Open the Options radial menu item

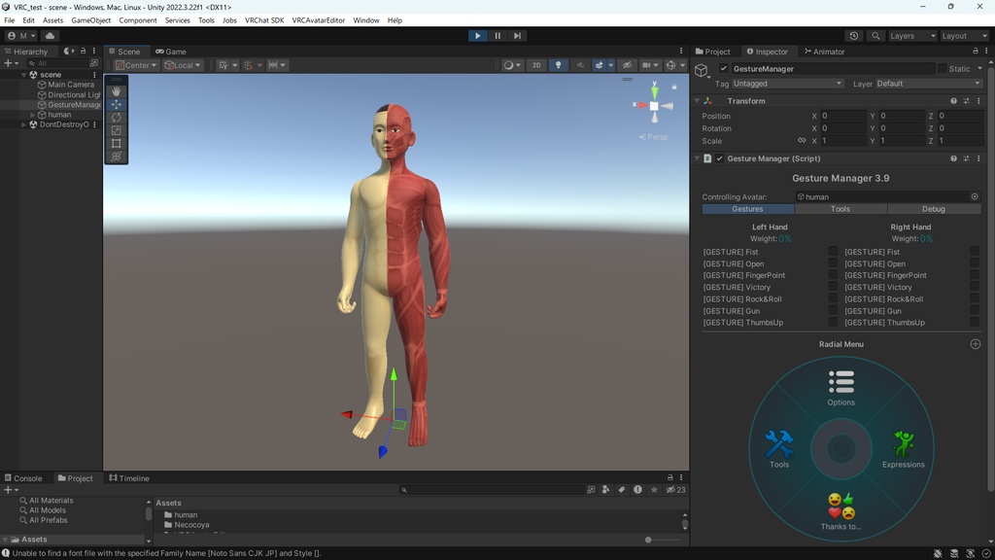click(x=841, y=385)
